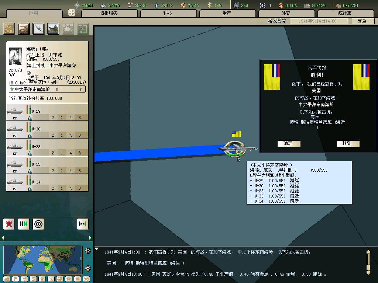
Task: Click the 中太平洋东南海岭 location box
Action: tap(47, 89)
